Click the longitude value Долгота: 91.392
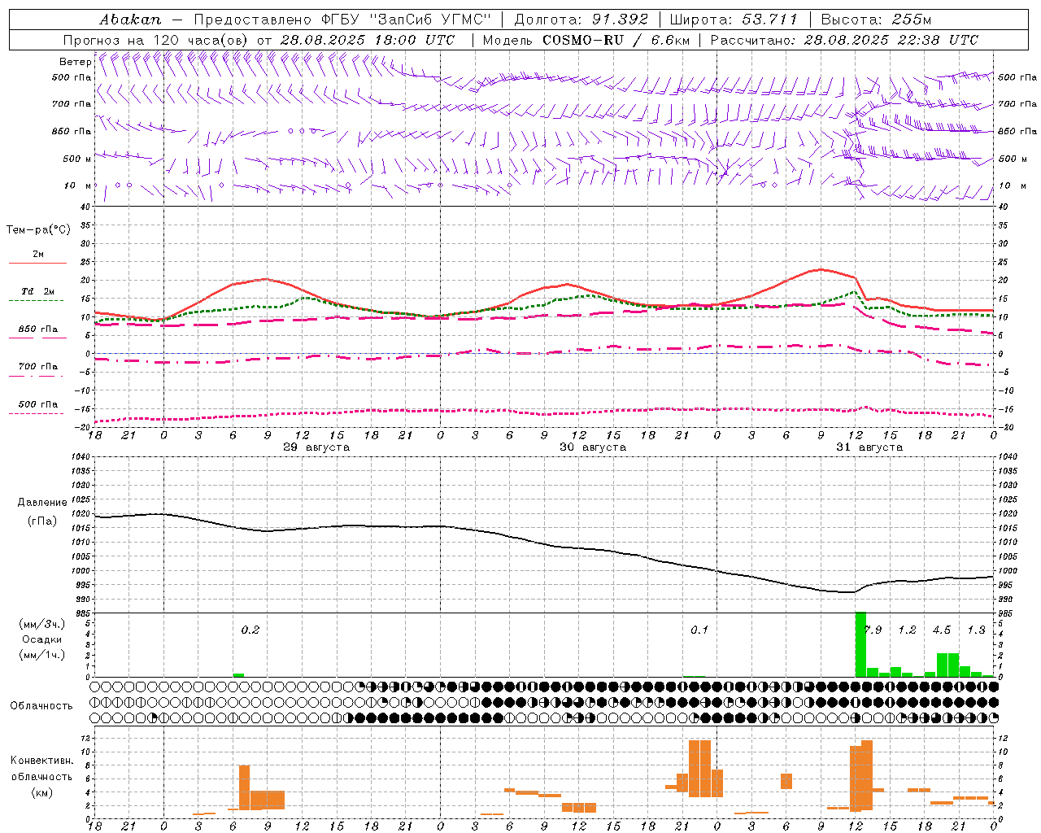Image resolution: width=1041 pixels, height=833 pixels. (581, 20)
